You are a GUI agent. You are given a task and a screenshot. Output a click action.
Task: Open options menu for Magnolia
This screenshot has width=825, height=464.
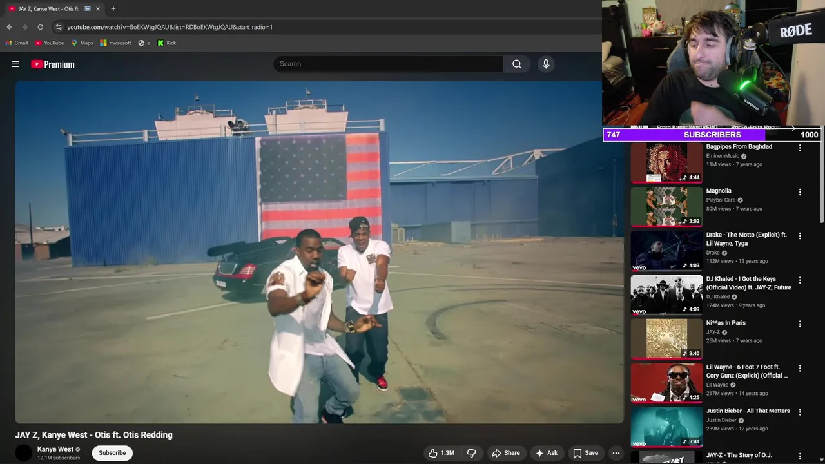click(800, 192)
